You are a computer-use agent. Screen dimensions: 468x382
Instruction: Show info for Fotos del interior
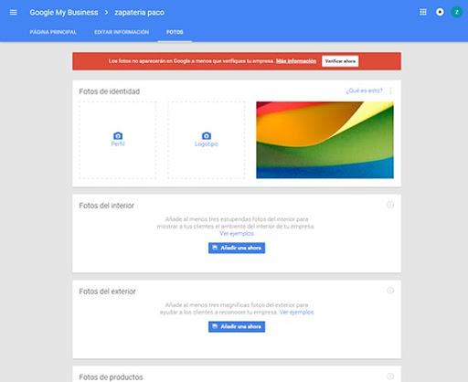tap(390, 205)
